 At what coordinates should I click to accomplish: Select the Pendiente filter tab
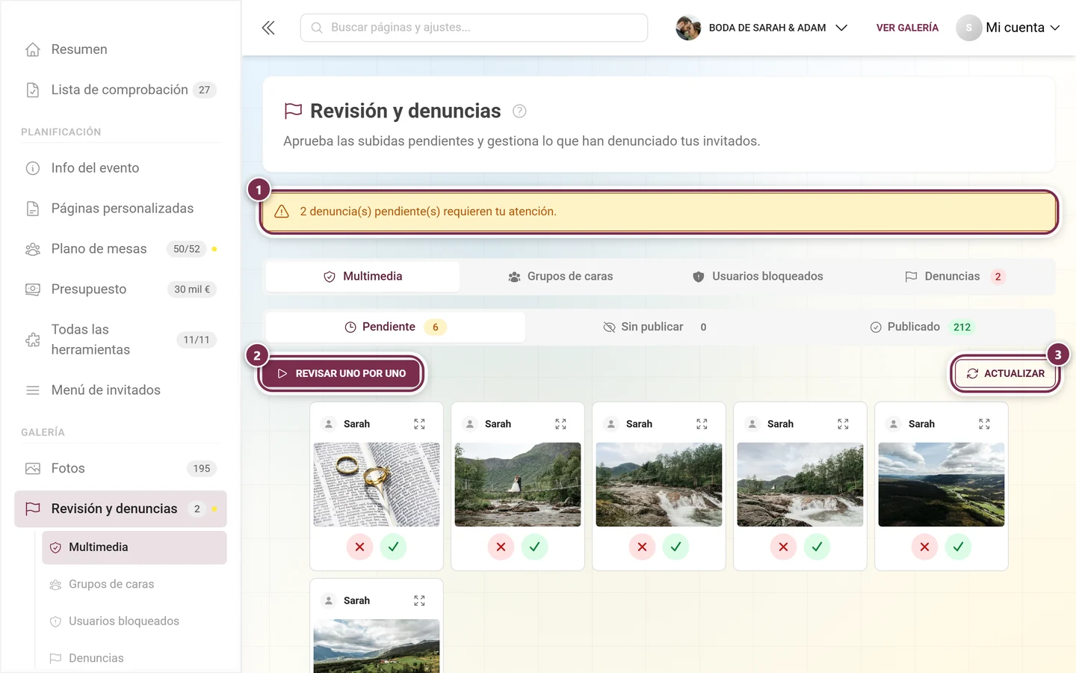pyautogui.click(x=395, y=327)
